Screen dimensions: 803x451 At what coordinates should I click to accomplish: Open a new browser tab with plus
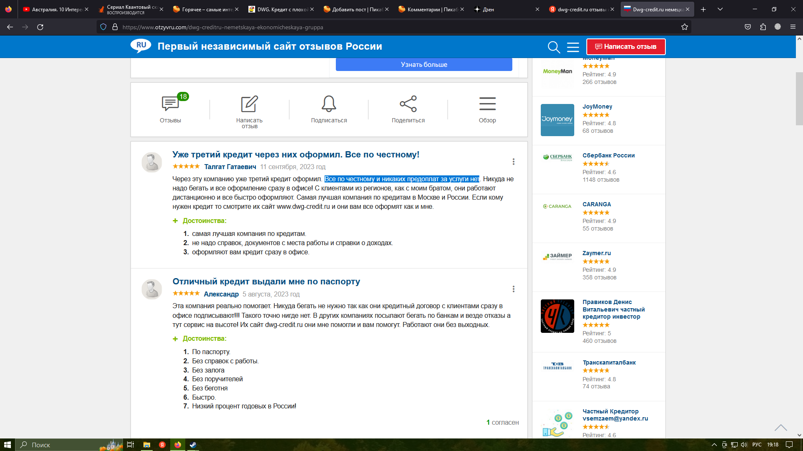pyautogui.click(x=703, y=9)
